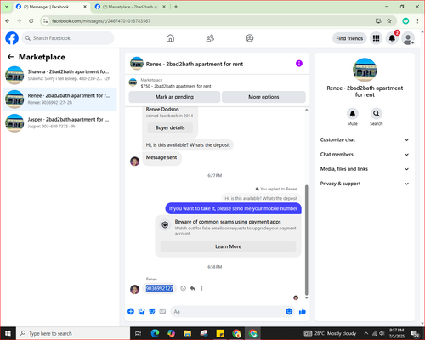Open more actions plus icon in composer
This screenshot has width=425, height=340.
click(131, 312)
